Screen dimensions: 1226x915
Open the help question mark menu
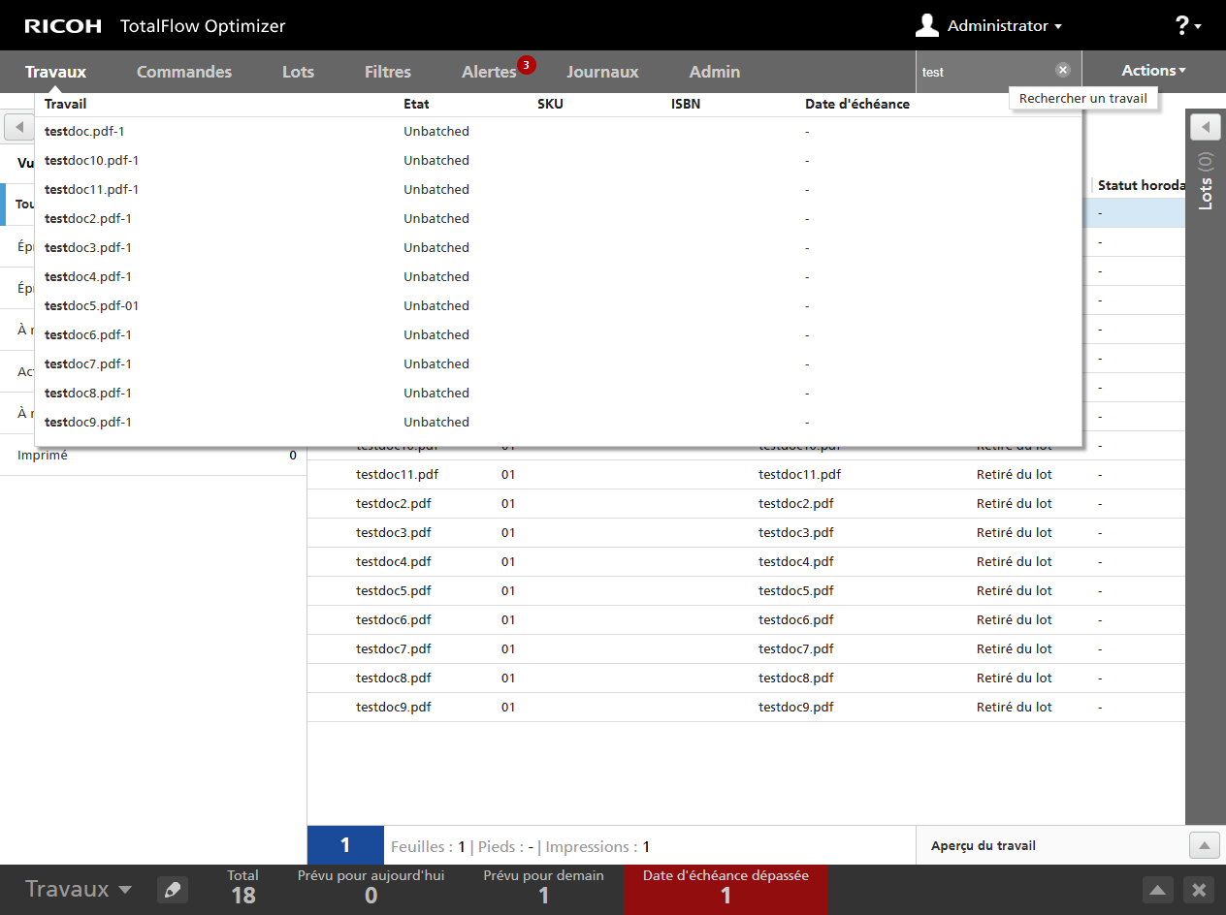1187,26
